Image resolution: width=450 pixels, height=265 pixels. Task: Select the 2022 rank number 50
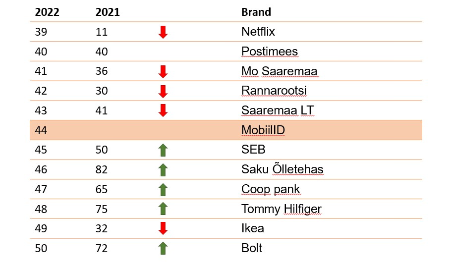pos(41,248)
